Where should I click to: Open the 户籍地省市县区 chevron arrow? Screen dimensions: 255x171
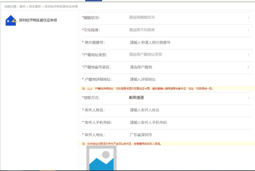click(x=248, y=67)
